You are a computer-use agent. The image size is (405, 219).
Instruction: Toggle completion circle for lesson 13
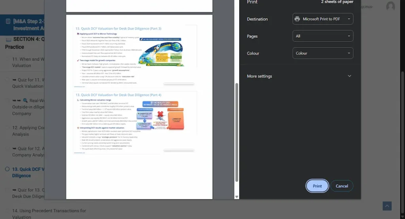[7, 169]
